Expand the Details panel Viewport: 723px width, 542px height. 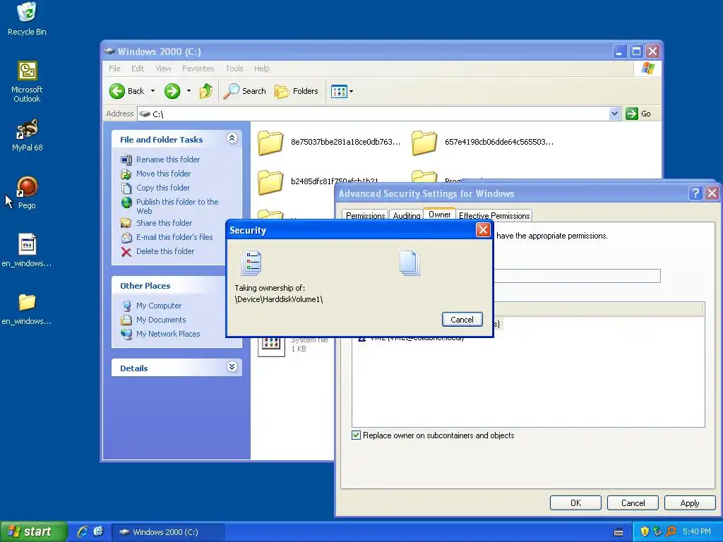click(x=232, y=367)
